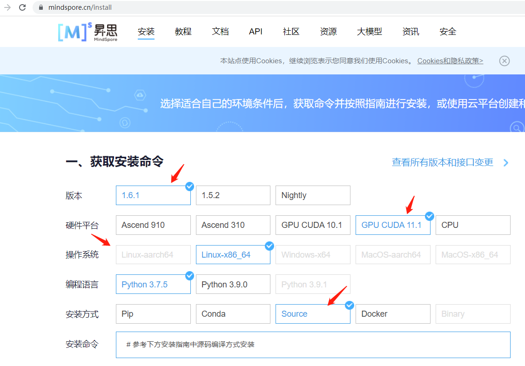Open the API navigation tab
The width and height of the screenshot is (525, 366).
coord(256,32)
